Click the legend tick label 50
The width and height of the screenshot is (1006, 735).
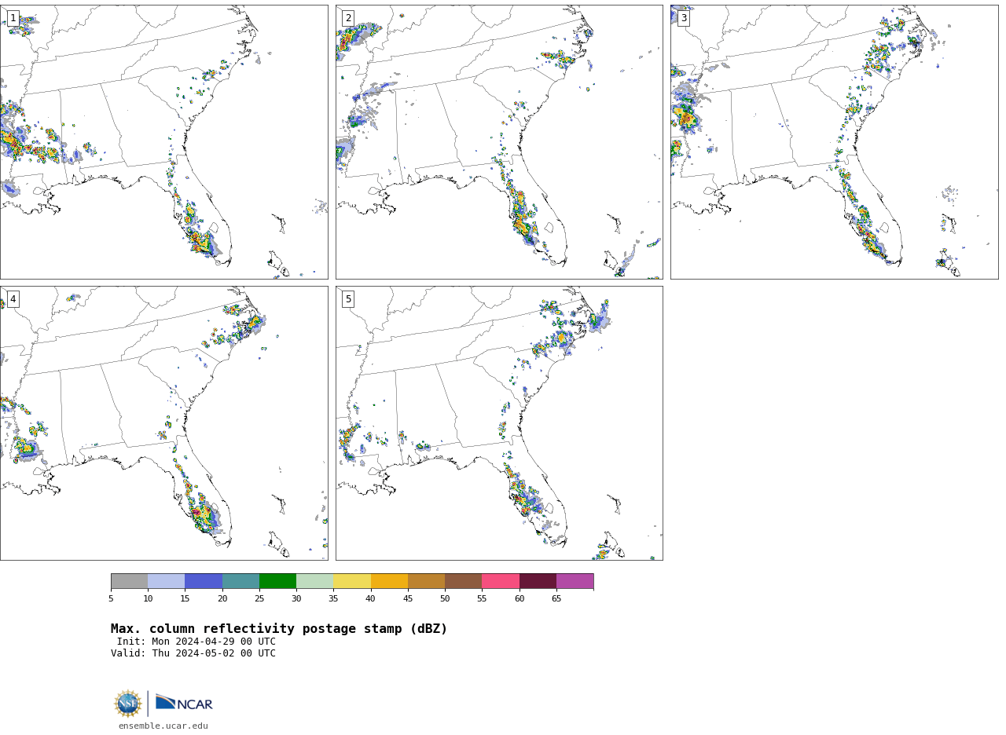point(445,599)
